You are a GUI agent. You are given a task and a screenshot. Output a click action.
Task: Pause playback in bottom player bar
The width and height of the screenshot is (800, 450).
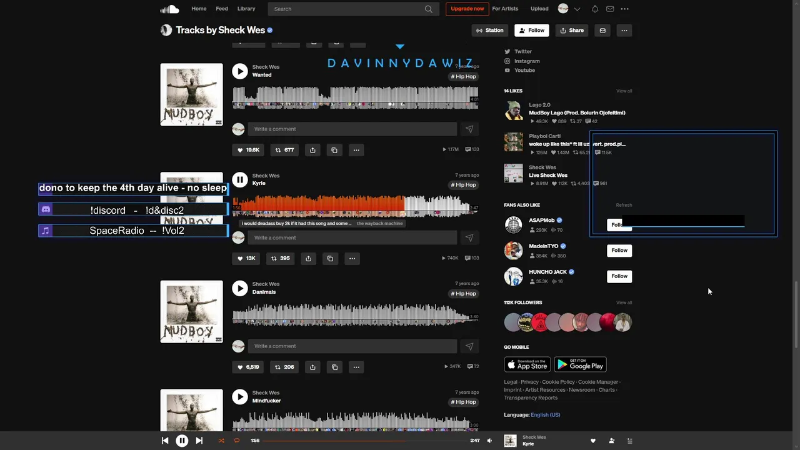182,441
